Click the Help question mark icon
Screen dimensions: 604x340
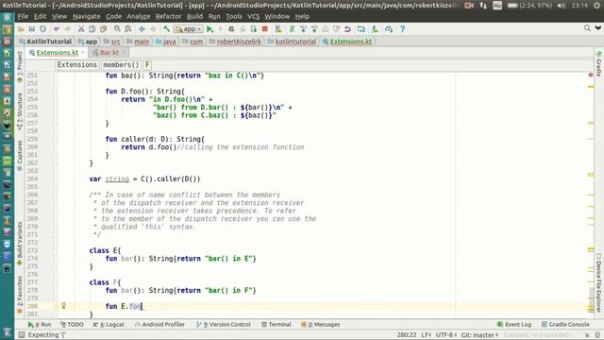pyautogui.click(x=402, y=29)
